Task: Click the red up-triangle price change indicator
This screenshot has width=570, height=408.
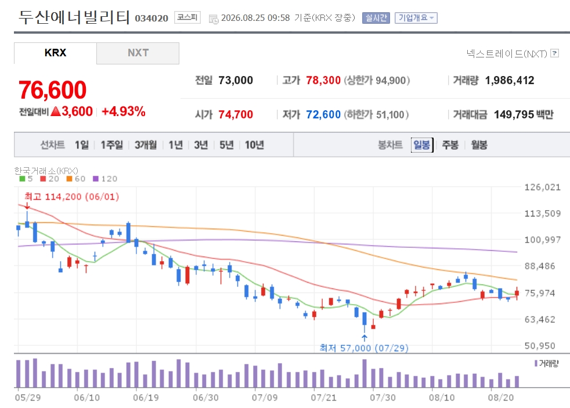Action: coord(56,111)
